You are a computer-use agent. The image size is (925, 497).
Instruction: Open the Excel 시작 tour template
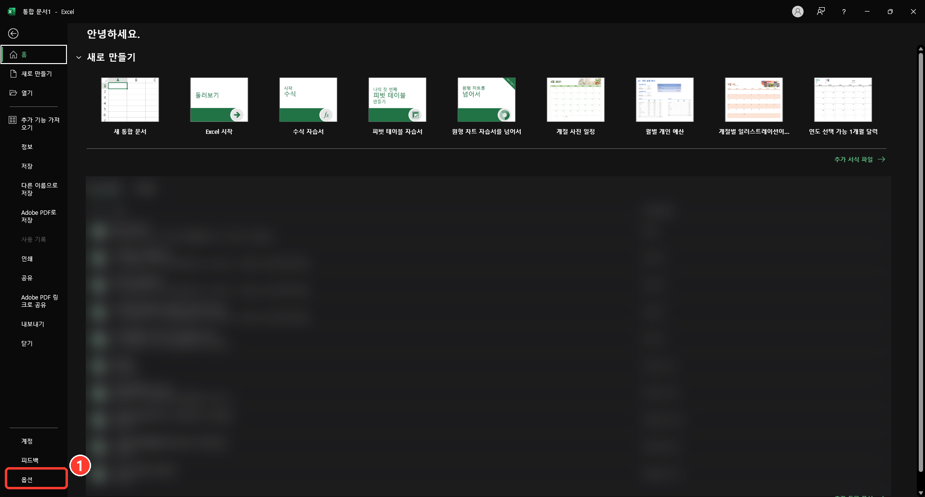[219, 106]
